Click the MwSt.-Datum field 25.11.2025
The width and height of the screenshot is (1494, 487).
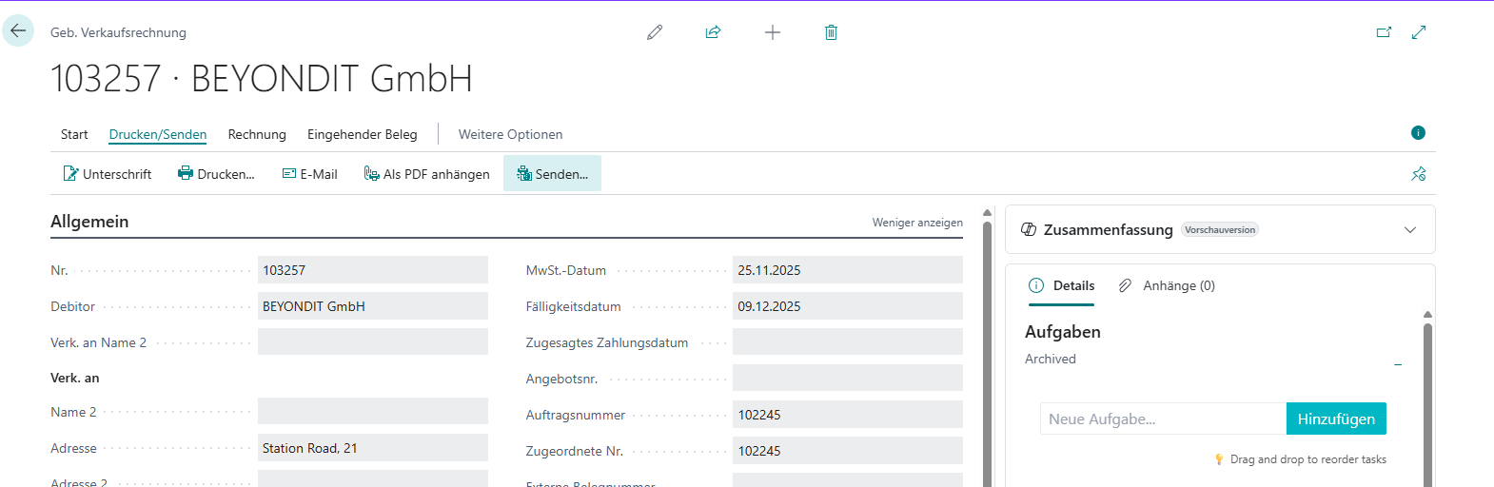(848, 270)
